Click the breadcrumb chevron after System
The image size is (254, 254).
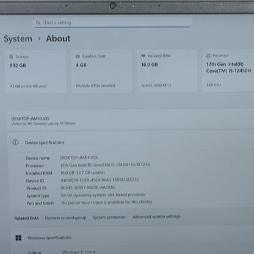click(40, 38)
